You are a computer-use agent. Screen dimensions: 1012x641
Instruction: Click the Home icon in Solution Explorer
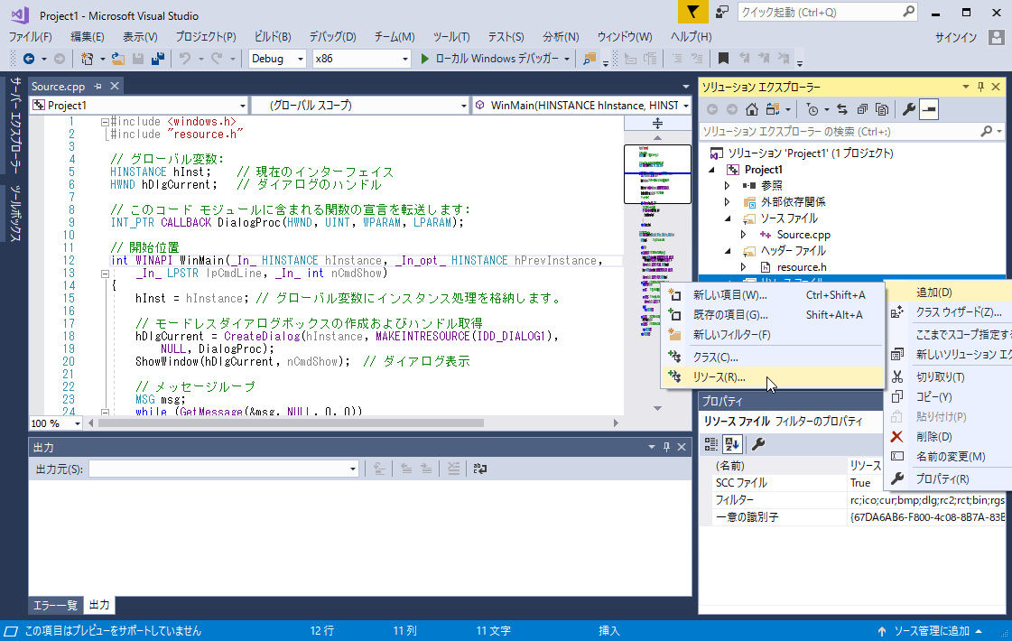[752, 109]
